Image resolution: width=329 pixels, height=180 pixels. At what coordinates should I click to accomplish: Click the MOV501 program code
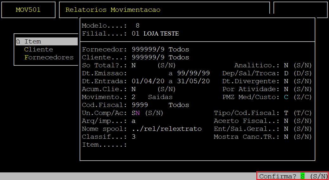pyautogui.click(x=28, y=10)
